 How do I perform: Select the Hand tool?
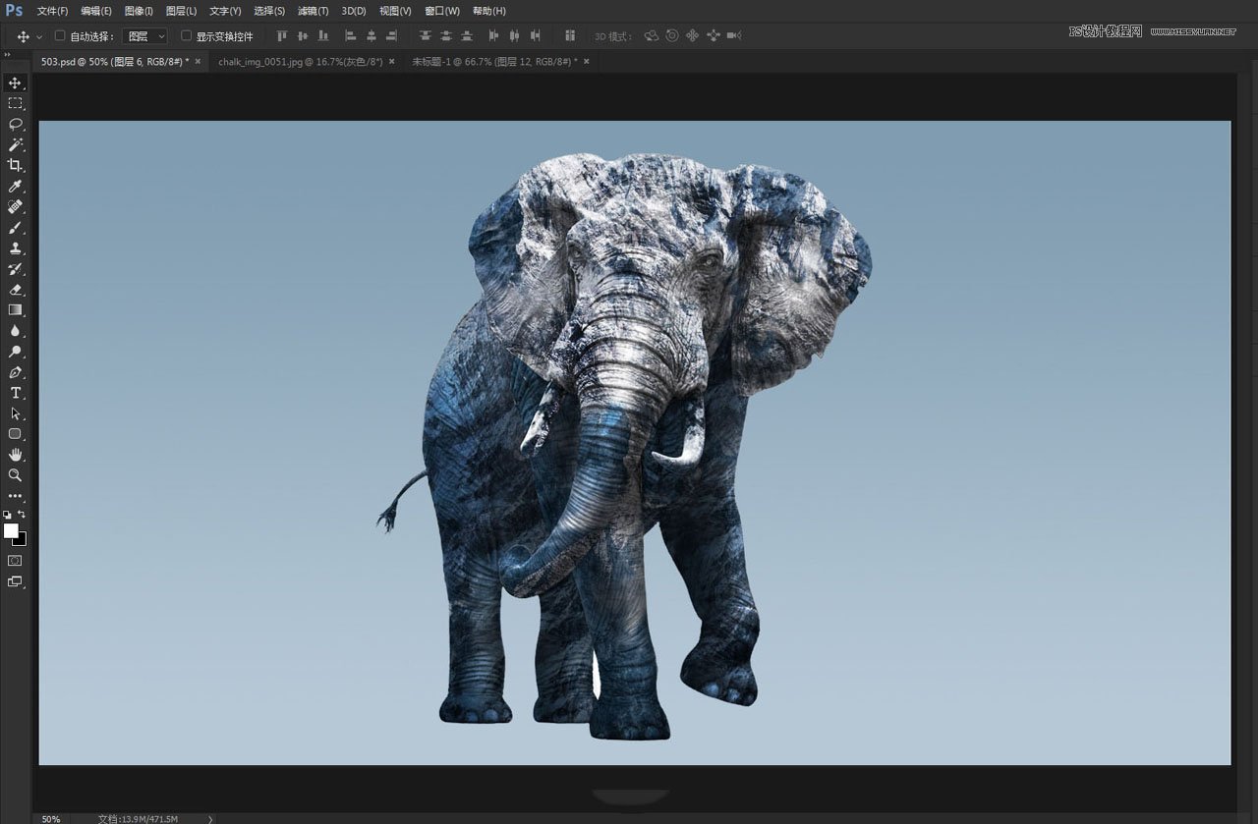pyautogui.click(x=15, y=454)
